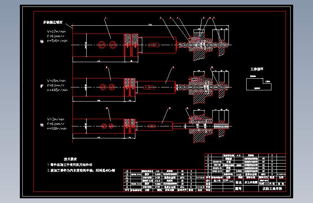This screenshot has width=313, height=203.
Task: Select the 'V=3m/min' cutting speed text
Action: pyautogui.click(x=56, y=119)
